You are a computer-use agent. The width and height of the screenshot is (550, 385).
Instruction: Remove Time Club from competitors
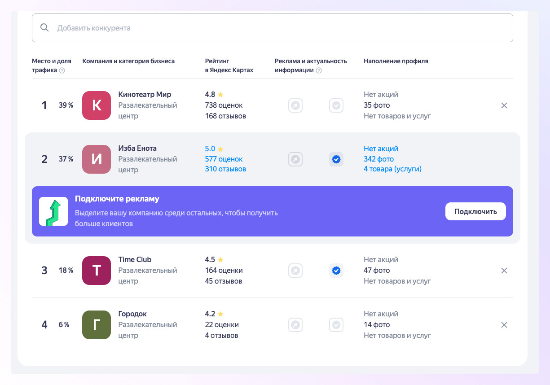click(504, 271)
